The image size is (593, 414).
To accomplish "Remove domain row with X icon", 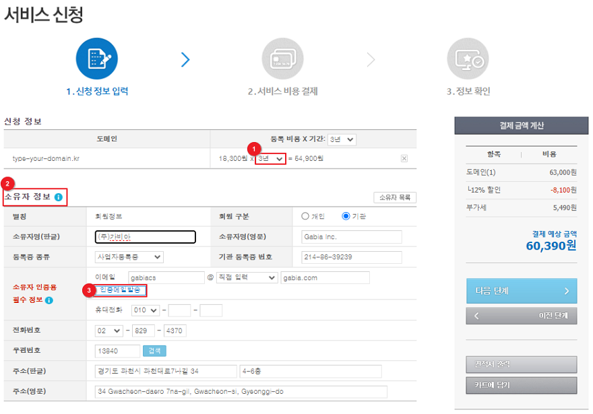I will 404,158.
